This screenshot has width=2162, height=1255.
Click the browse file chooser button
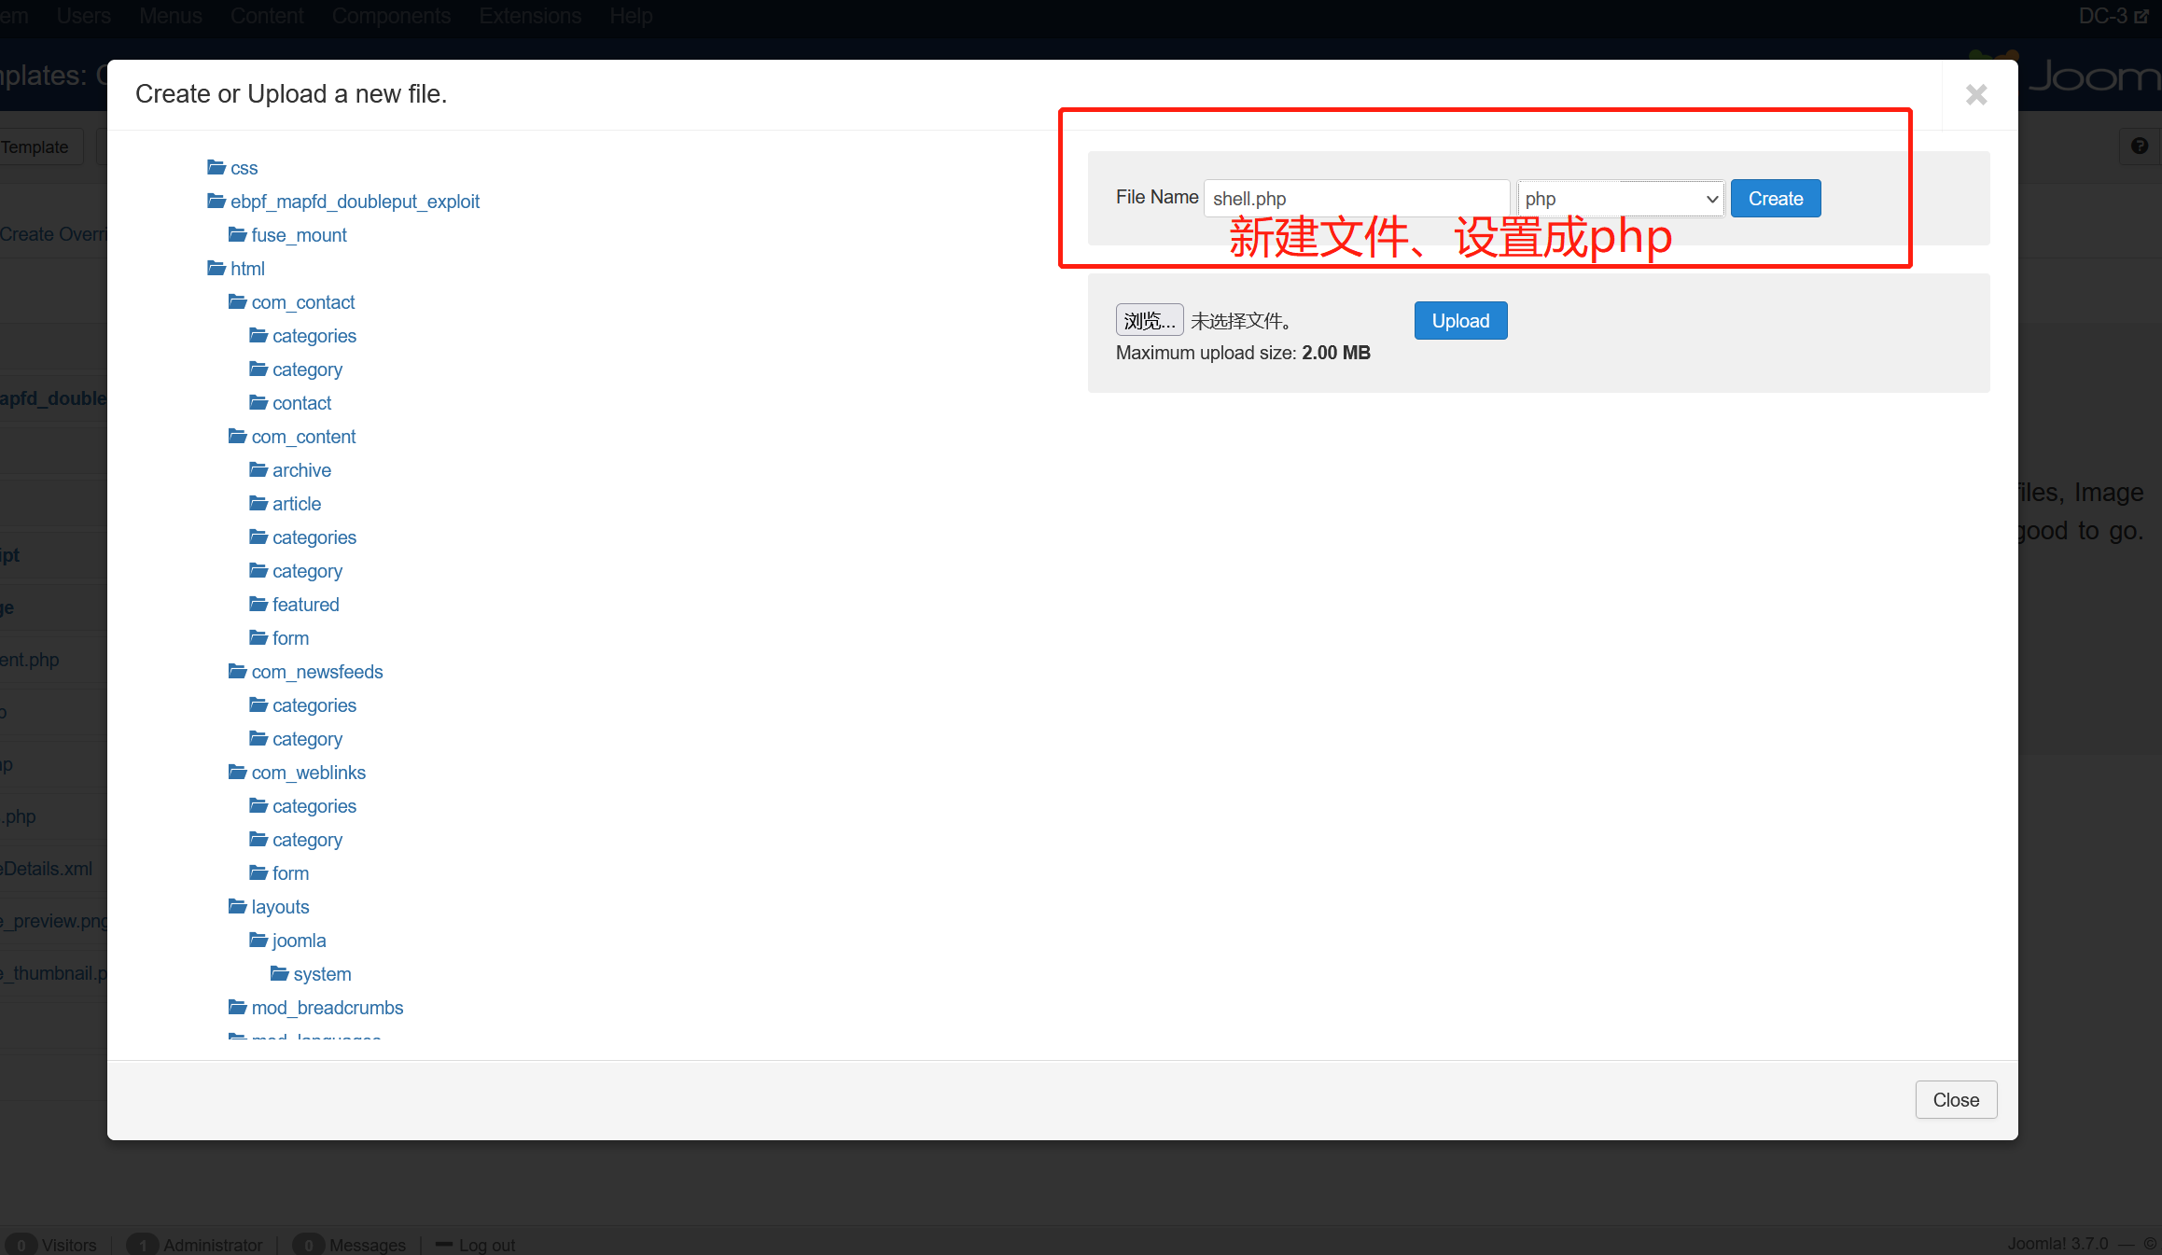(x=1149, y=321)
